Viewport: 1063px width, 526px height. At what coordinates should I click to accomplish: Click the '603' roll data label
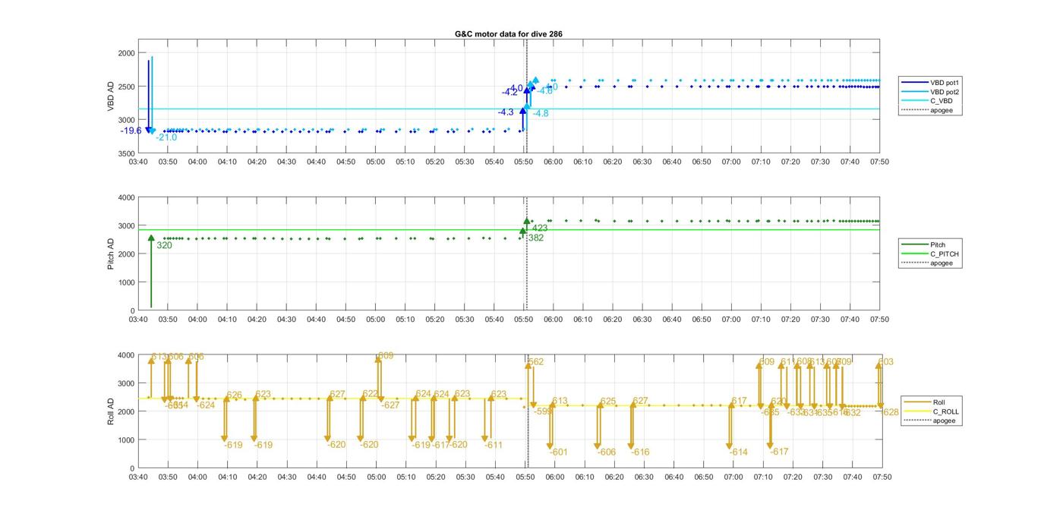point(886,362)
